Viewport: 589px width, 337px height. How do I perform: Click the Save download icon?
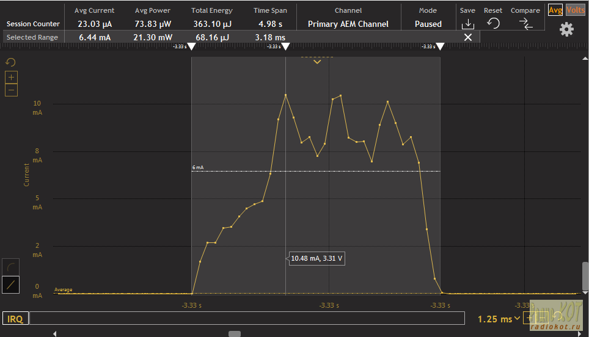point(467,24)
